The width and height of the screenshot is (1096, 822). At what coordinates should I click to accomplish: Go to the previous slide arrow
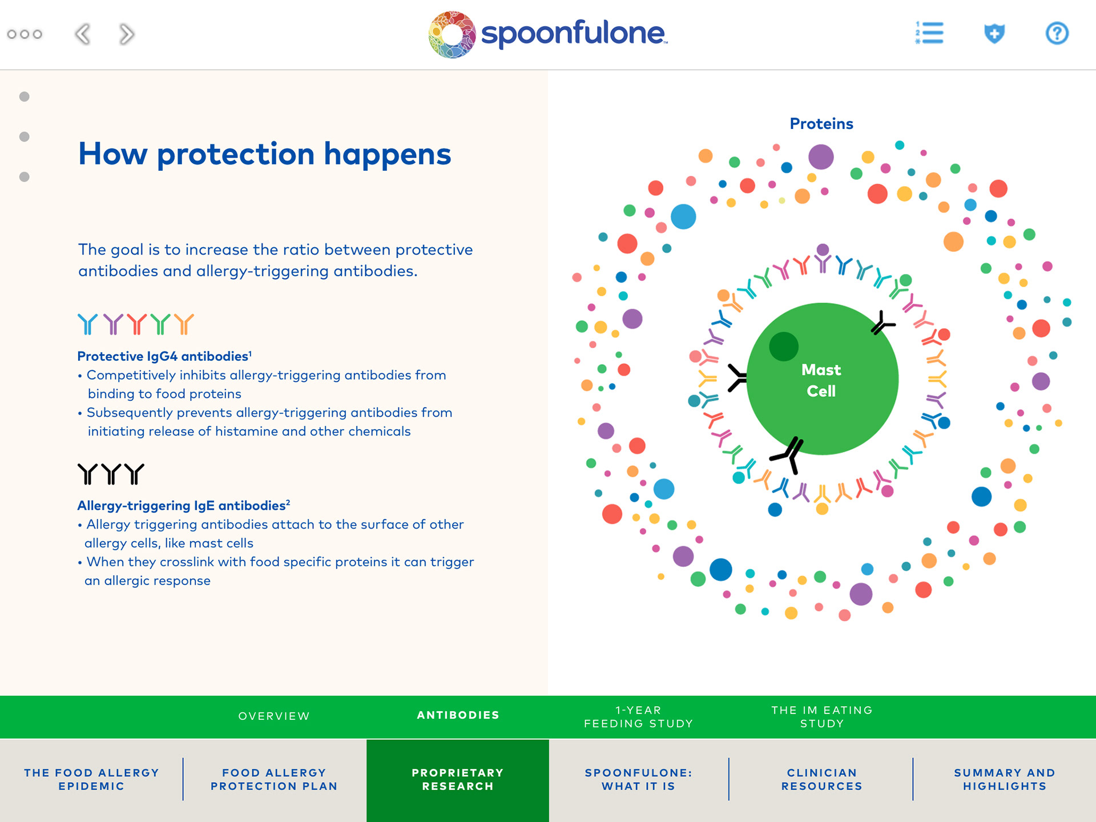(83, 34)
